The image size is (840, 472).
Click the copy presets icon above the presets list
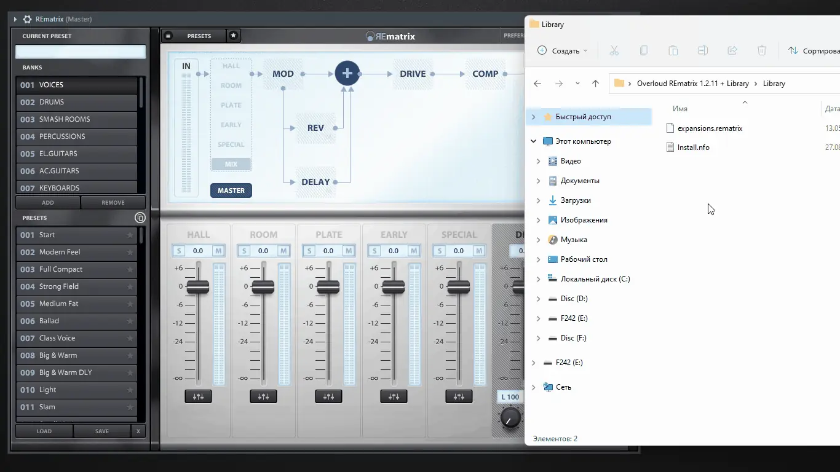pyautogui.click(x=140, y=218)
